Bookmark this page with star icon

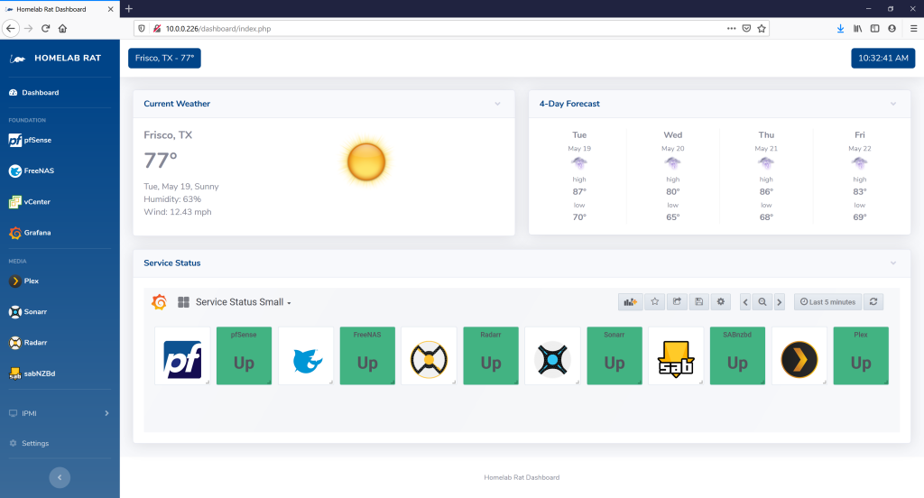point(762,28)
